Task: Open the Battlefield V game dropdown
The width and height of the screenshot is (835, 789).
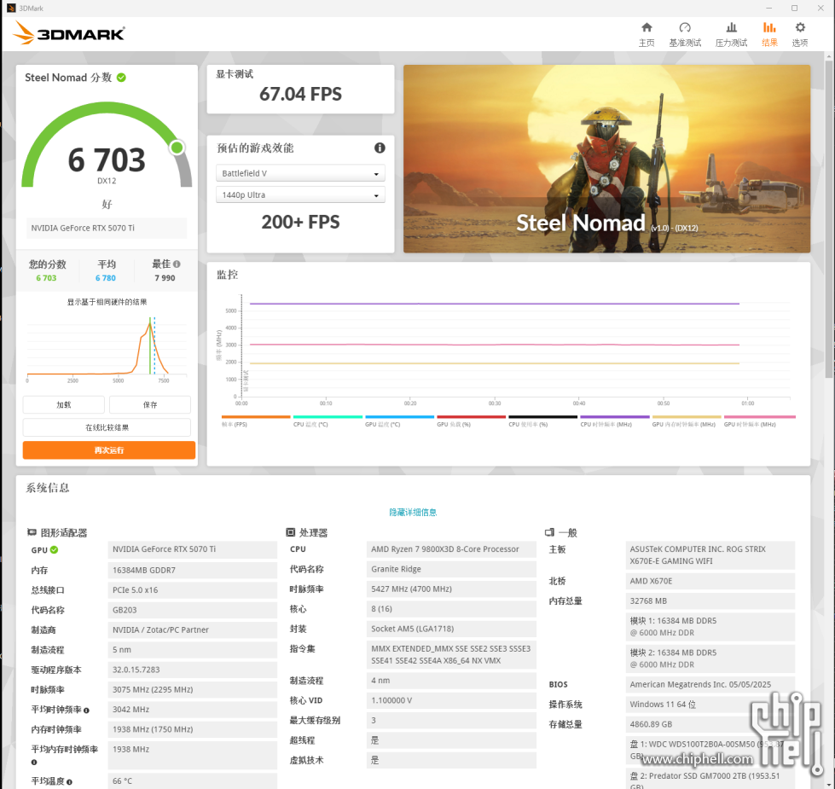Action: pos(300,173)
